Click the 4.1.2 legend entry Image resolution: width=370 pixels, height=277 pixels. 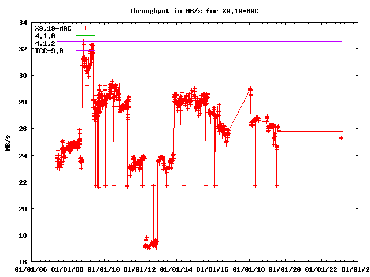click(45, 43)
